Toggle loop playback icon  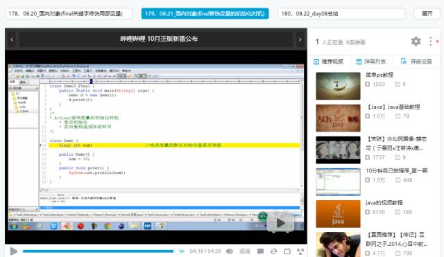click(273, 251)
